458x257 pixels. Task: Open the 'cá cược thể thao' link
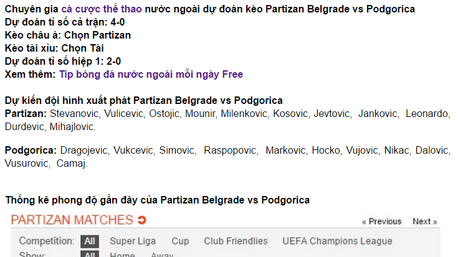coord(102,9)
